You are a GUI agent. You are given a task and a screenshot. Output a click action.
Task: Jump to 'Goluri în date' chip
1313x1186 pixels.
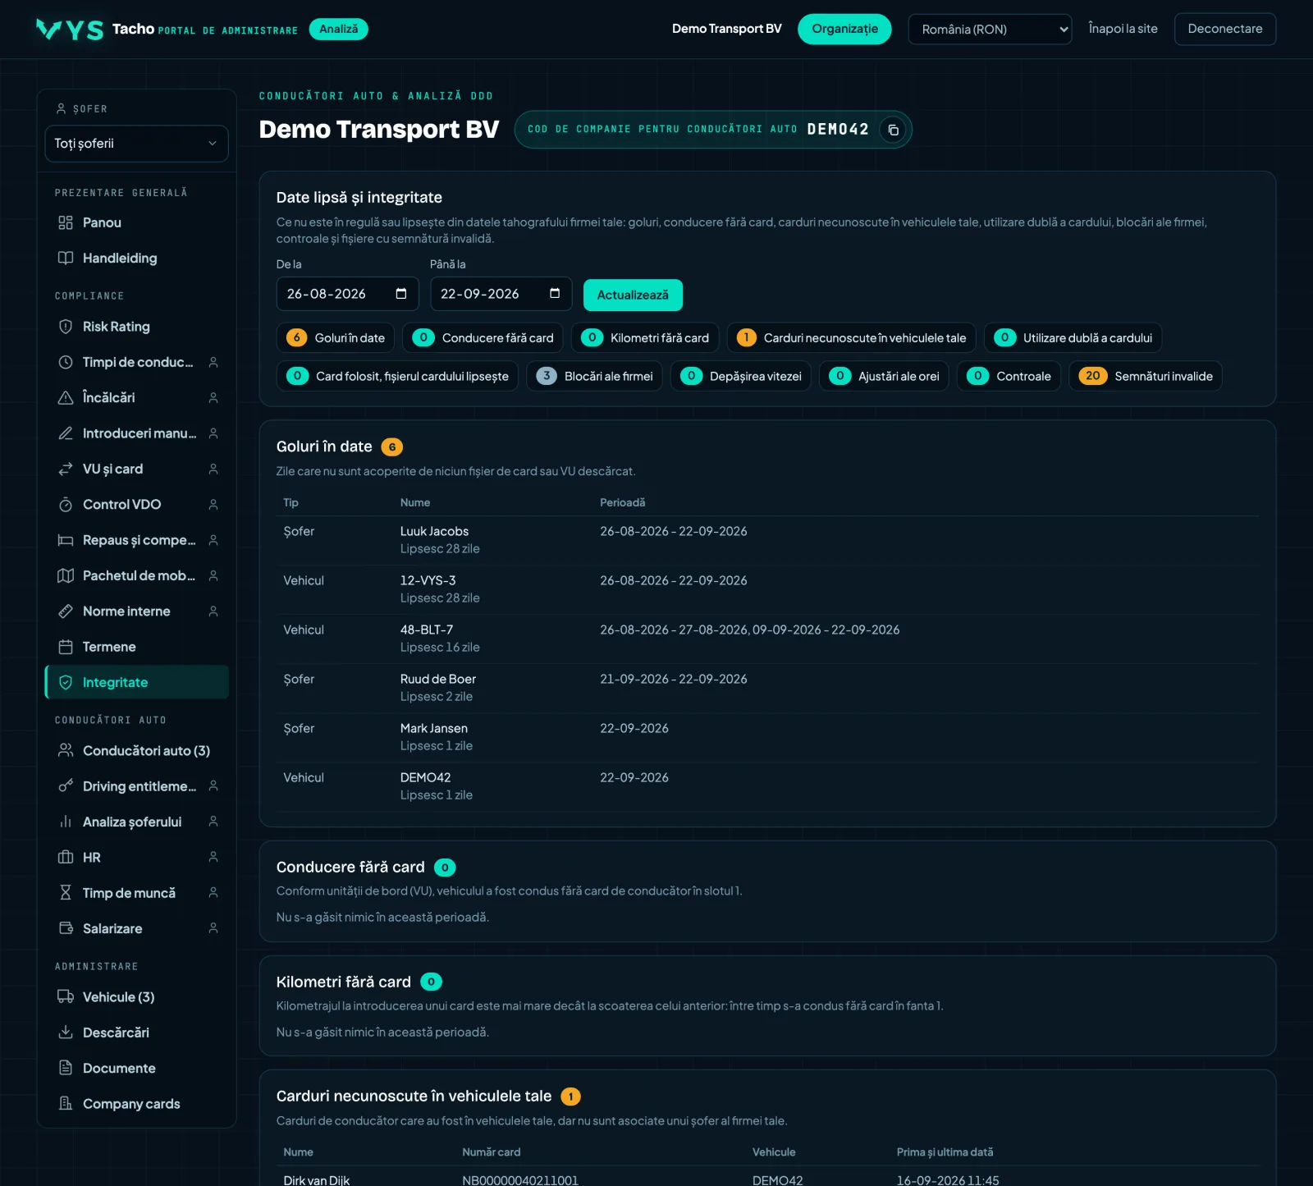pyautogui.click(x=336, y=337)
